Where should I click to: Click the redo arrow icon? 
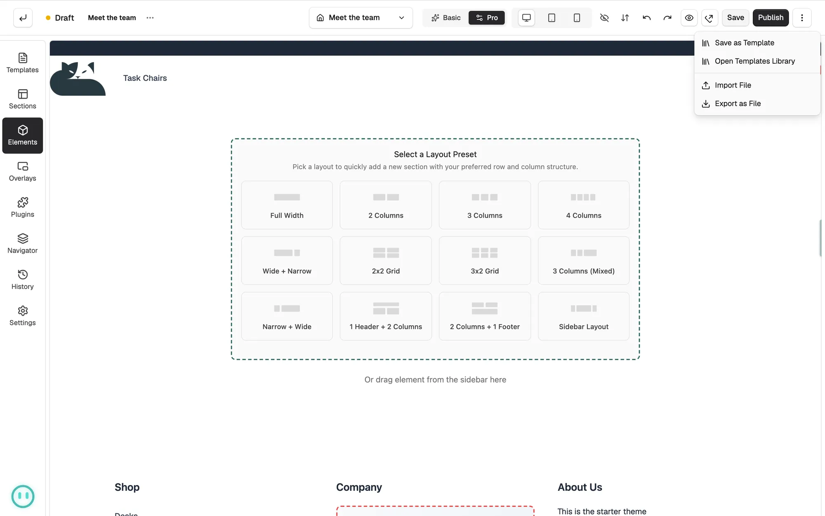(x=667, y=18)
